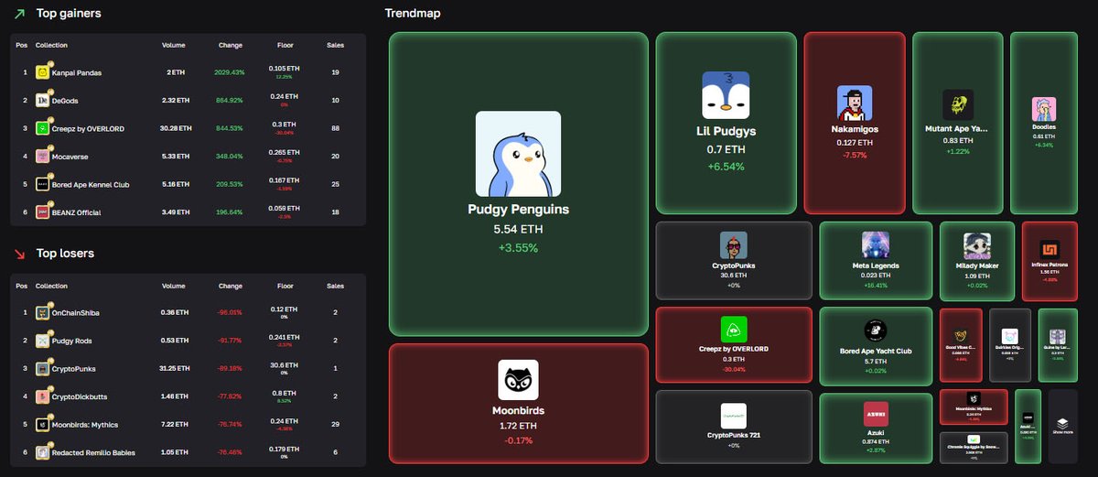
Task: Click the Moonbirds 1.72 ETH price
Action: click(518, 427)
